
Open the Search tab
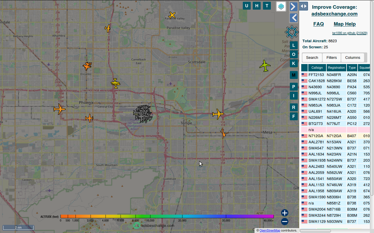312,57
